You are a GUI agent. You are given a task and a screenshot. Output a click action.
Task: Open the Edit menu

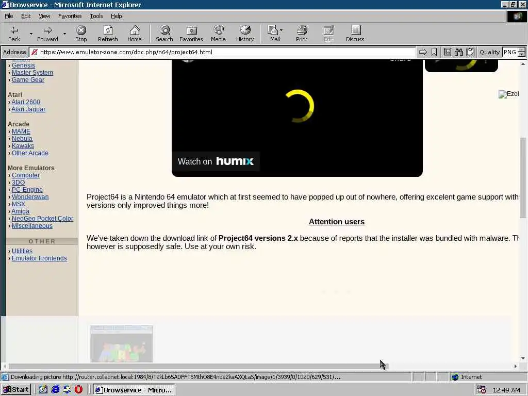pos(26,16)
